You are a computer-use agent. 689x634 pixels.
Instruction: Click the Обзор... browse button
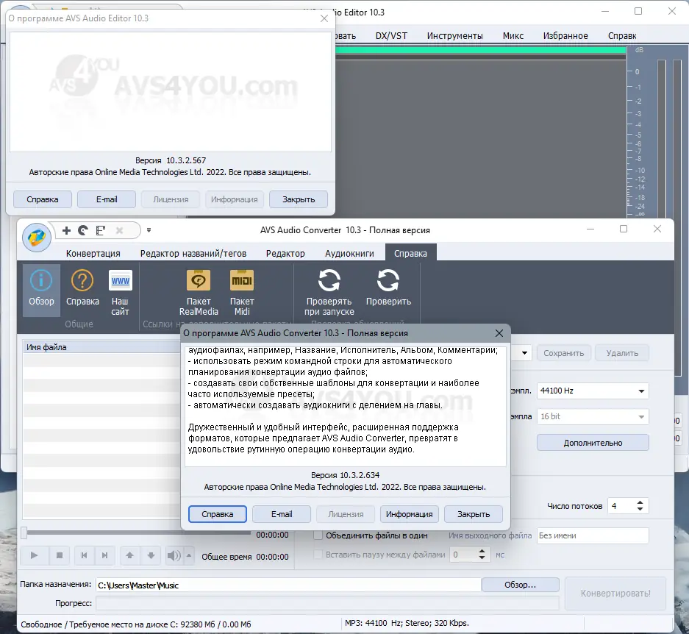click(521, 585)
